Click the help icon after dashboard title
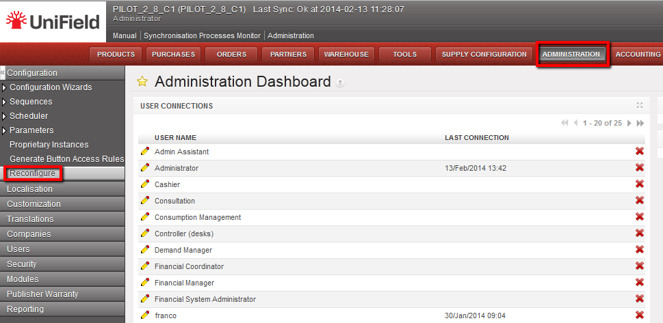The height and width of the screenshot is (323, 663). pos(340,83)
